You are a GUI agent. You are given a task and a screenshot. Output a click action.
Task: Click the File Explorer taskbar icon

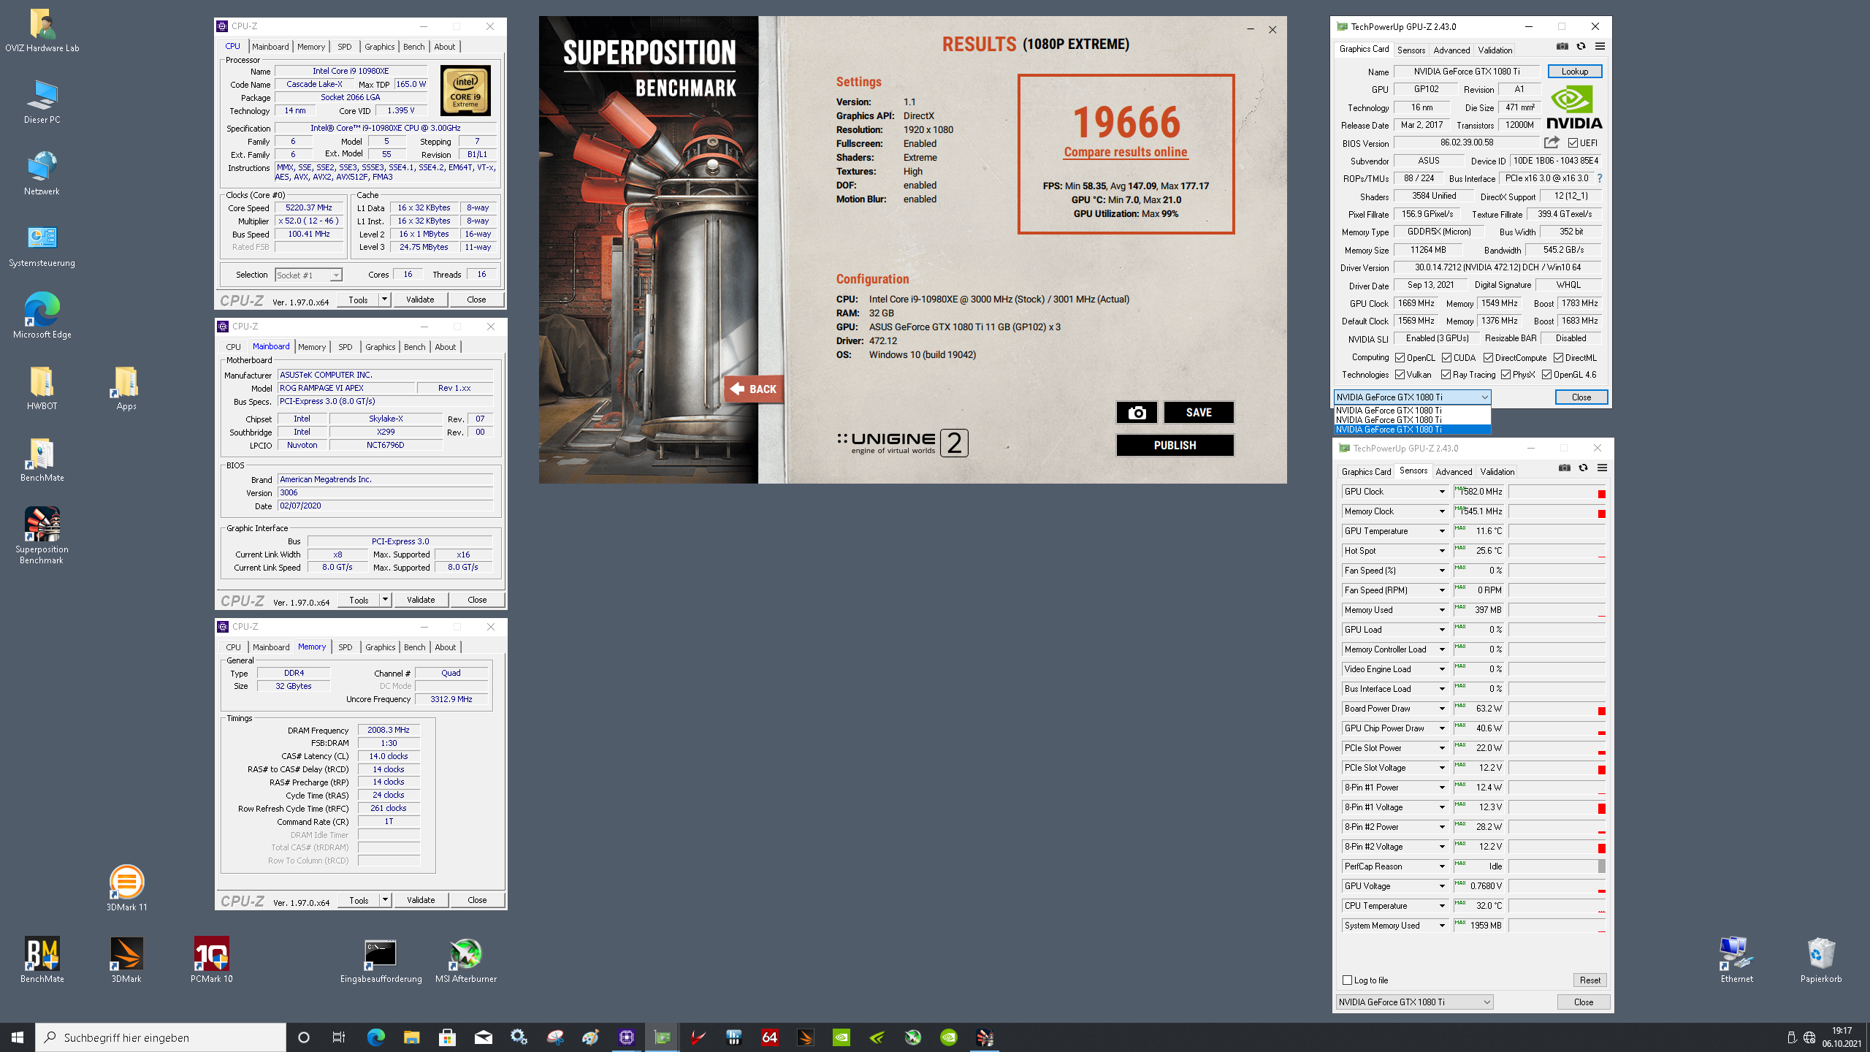(x=411, y=1037)
